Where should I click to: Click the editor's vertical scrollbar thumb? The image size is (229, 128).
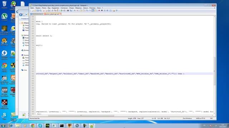tap(214, 71)
